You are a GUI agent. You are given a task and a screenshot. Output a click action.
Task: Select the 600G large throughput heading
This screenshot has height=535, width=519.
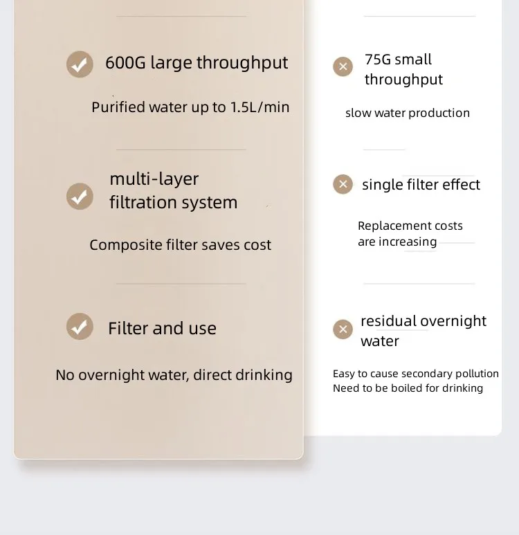[x=197, y=63]
